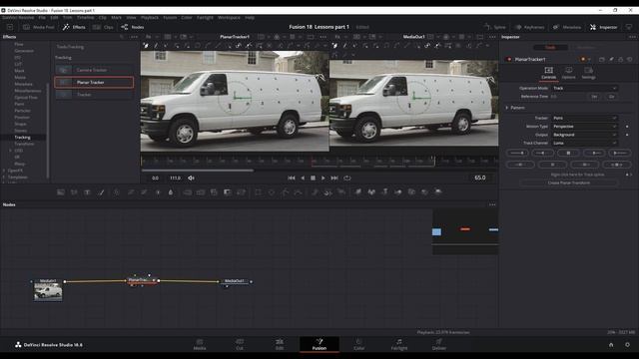Stop playback in the viewer
Viewport: 639px width, 359px height.
(x=313, y=178)
